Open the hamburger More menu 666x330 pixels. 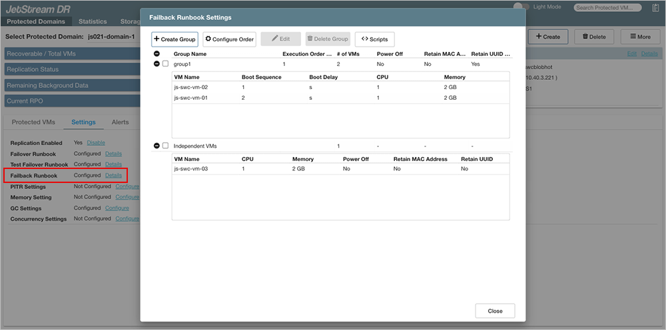[x=630, y=37]
